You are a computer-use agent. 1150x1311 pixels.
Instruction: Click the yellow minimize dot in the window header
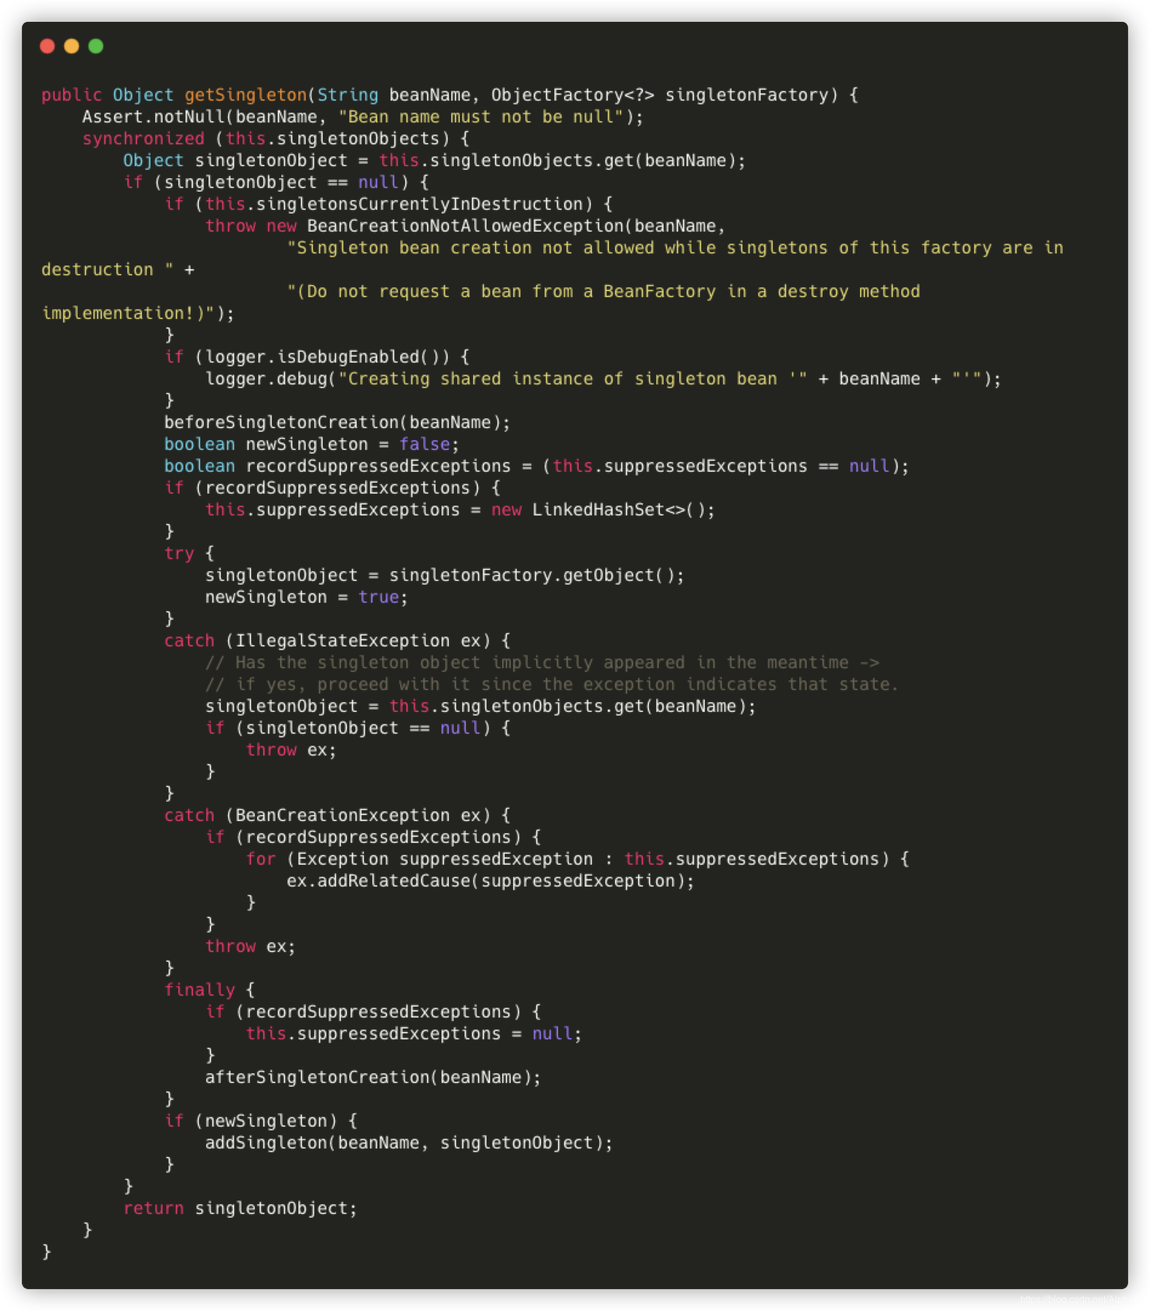click(71, 46)
